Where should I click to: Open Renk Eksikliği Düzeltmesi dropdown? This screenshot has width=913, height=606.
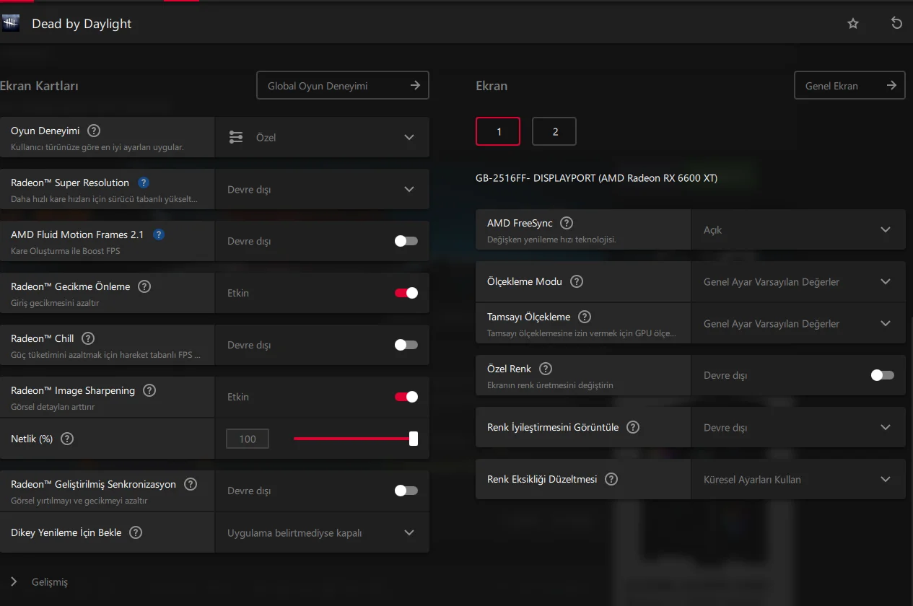point(798,480)
